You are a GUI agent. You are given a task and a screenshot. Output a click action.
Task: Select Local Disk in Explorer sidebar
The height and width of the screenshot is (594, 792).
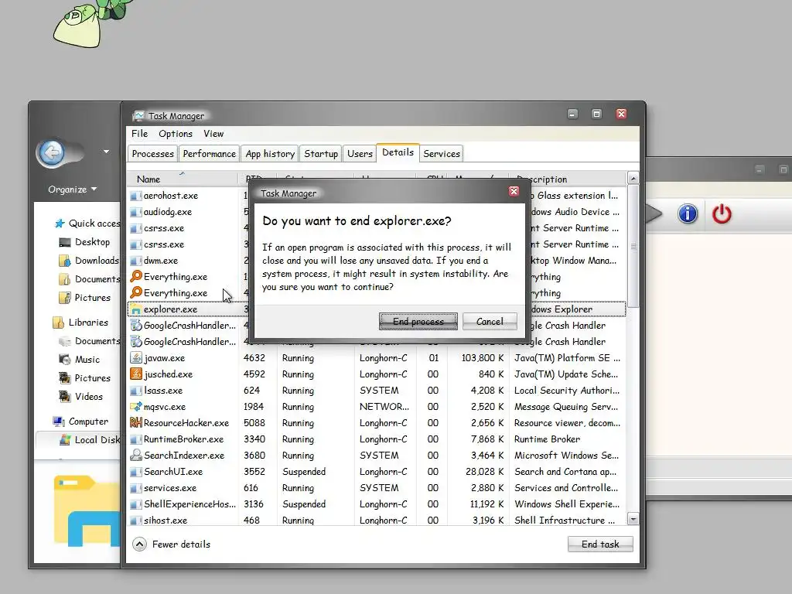pyautogui.click(x=97, y=440)
